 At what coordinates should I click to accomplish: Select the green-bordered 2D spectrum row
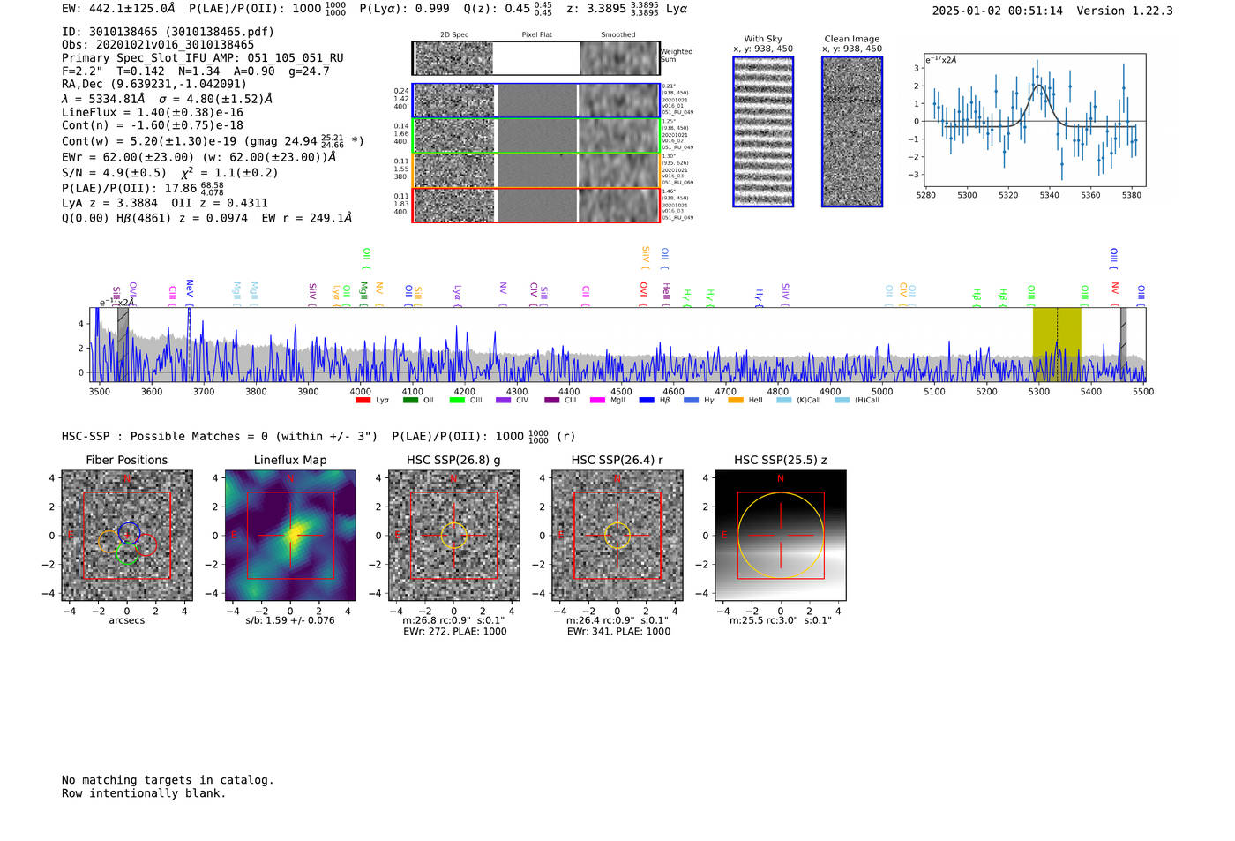click(x=536, y=135)
